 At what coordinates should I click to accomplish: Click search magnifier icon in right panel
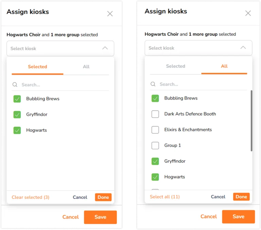point(153,84)
